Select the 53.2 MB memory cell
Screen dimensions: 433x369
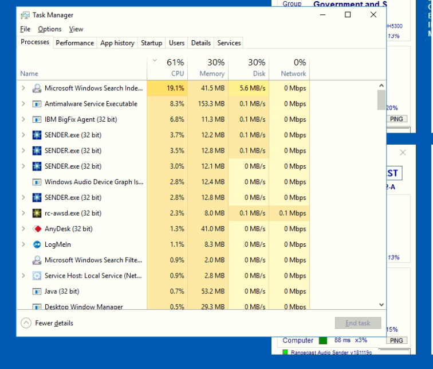208,292
